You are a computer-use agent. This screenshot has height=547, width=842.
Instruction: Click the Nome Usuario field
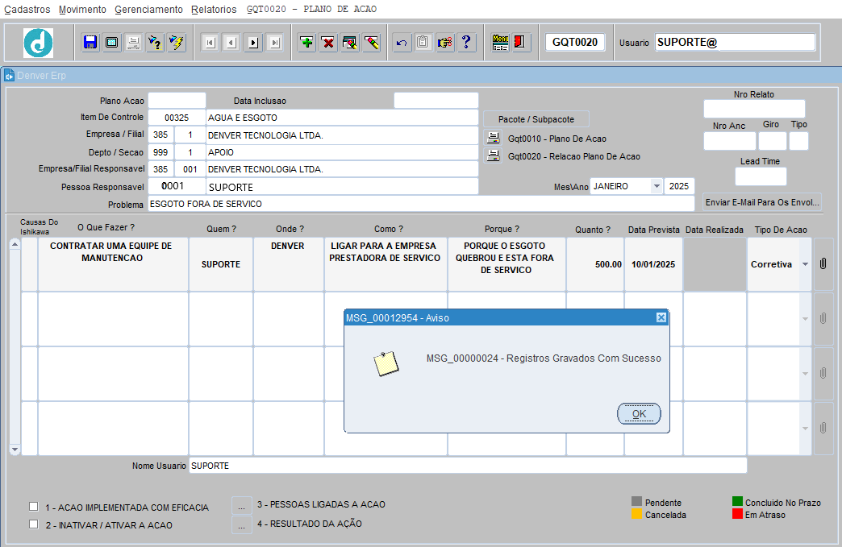coord(468,466)
